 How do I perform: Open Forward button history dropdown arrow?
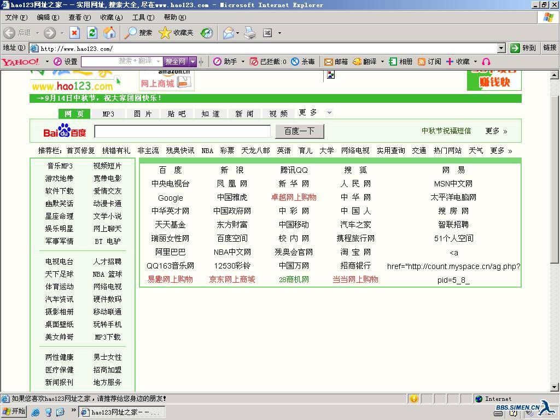tap(62, 33)
